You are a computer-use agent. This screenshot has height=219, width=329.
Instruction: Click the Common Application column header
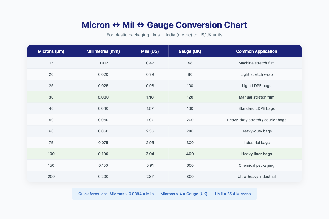257,51
